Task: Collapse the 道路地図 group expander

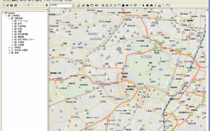Action: pos(10,18)
